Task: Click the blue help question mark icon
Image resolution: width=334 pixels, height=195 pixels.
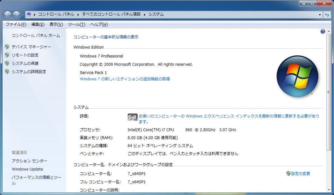Action: tap(323, 32)
